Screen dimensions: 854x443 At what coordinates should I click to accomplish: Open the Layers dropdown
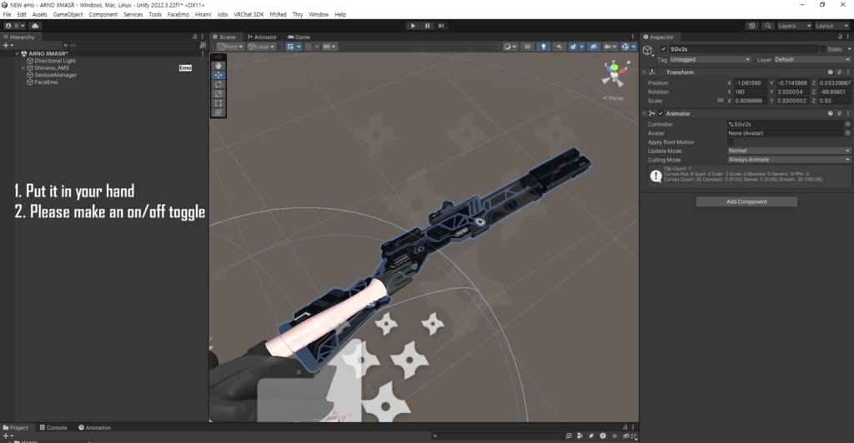(794, 26)
